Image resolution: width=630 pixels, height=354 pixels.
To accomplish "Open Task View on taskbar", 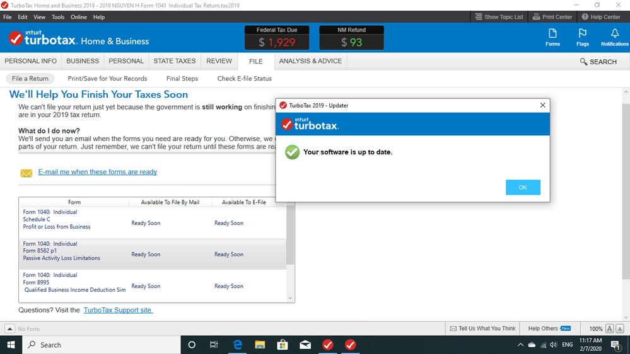I will point(214,345).
